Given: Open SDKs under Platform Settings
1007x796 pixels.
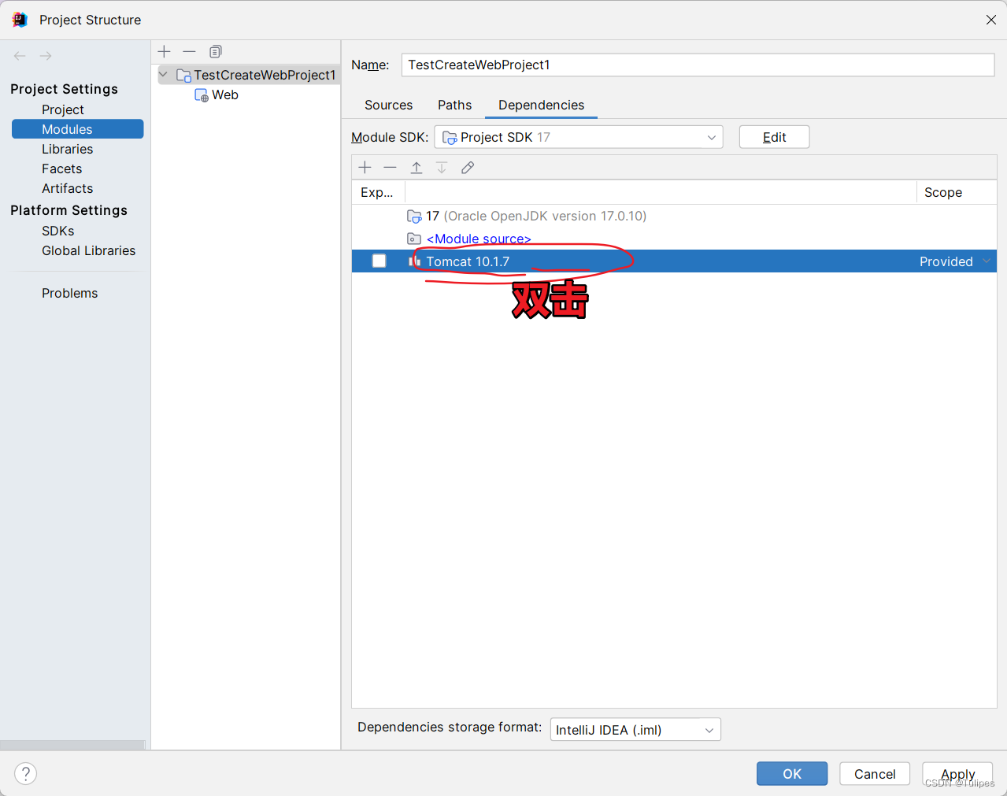Looking at the screenshot, I should 57,231.
